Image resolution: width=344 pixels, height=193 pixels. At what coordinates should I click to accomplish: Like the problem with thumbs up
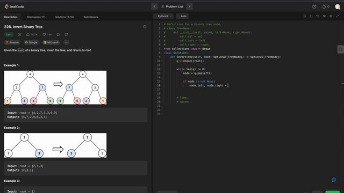[32, 34]
